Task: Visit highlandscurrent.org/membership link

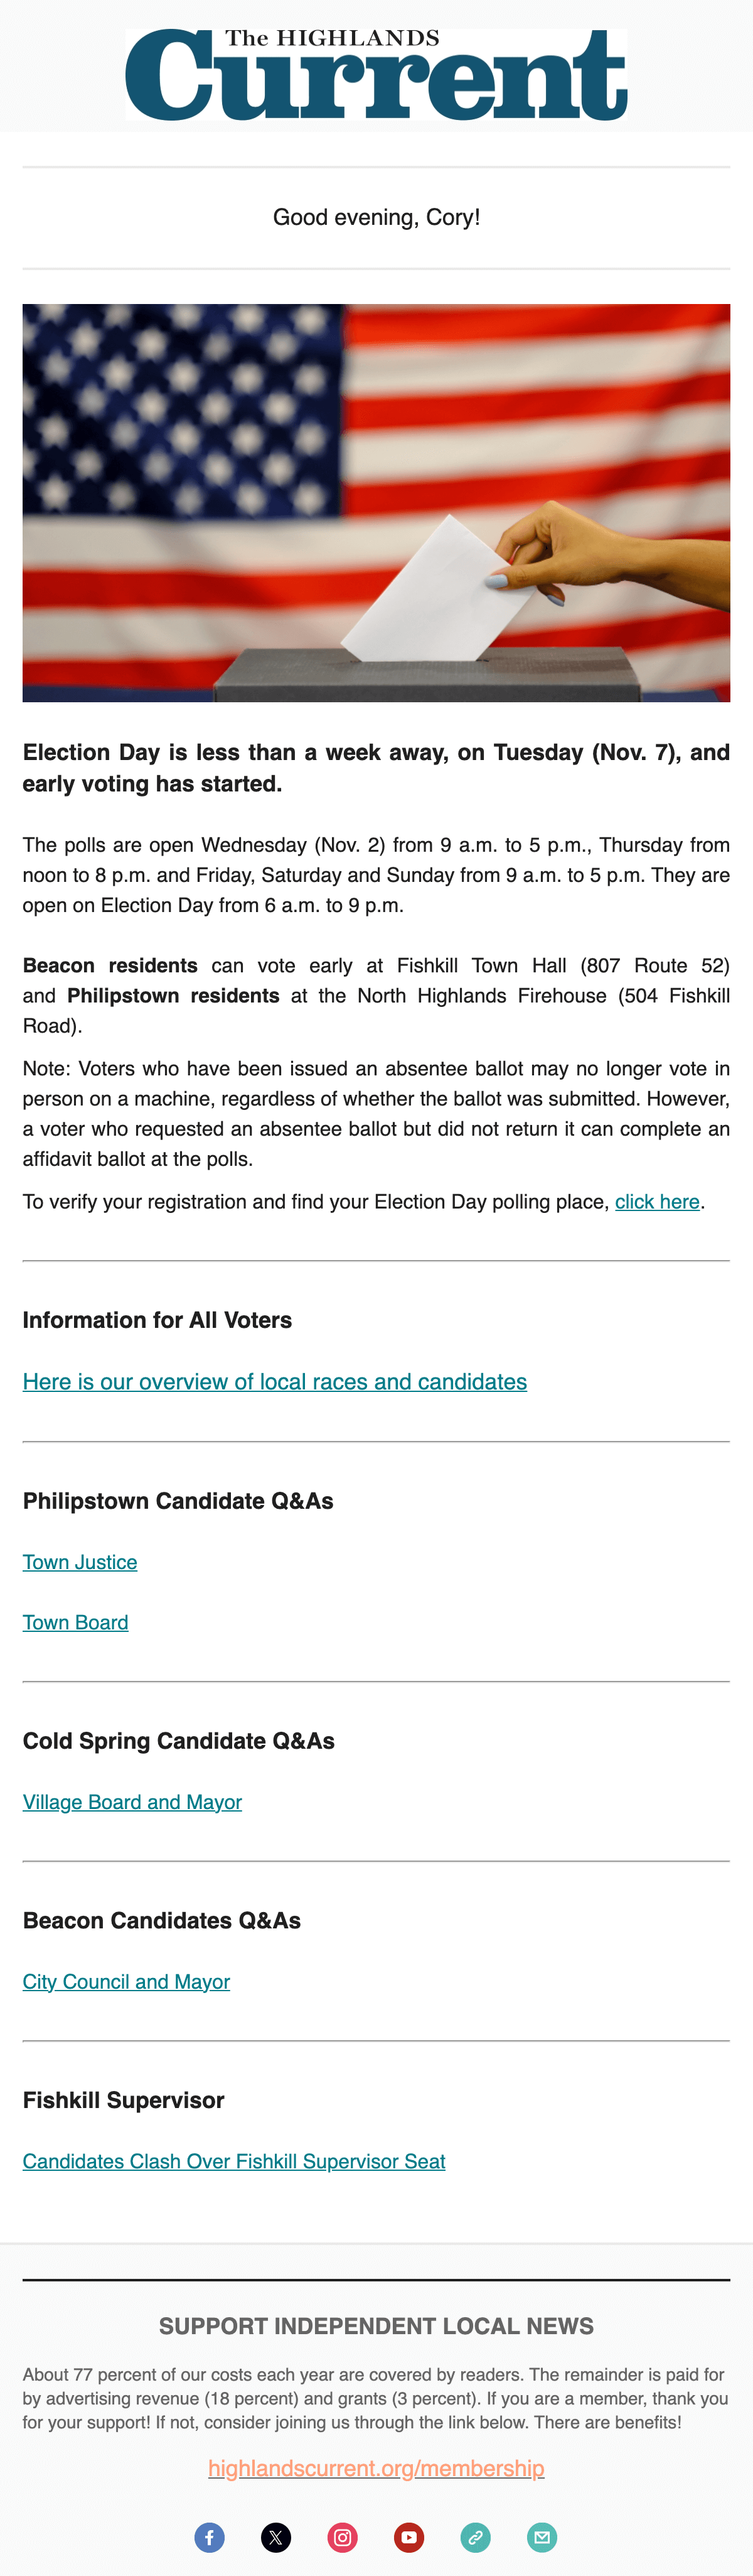Action: pyautogui.click(x=376, y=2468)
